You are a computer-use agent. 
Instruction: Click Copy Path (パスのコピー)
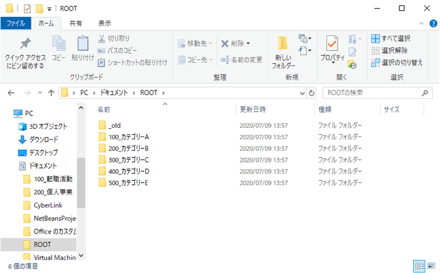[x=117, y=51]
